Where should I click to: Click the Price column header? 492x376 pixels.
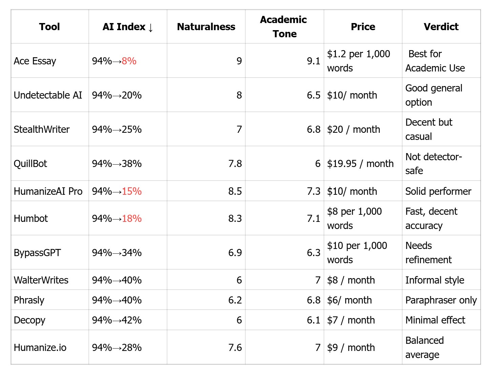point(363,27)
